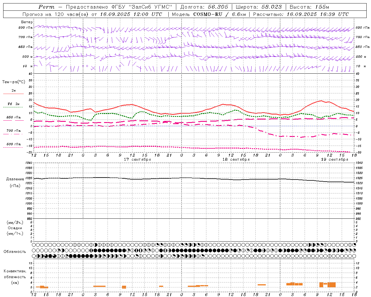371x297 pixels.
Task: Click the "19 сентября" date label
Action: (x=334, y=160)
